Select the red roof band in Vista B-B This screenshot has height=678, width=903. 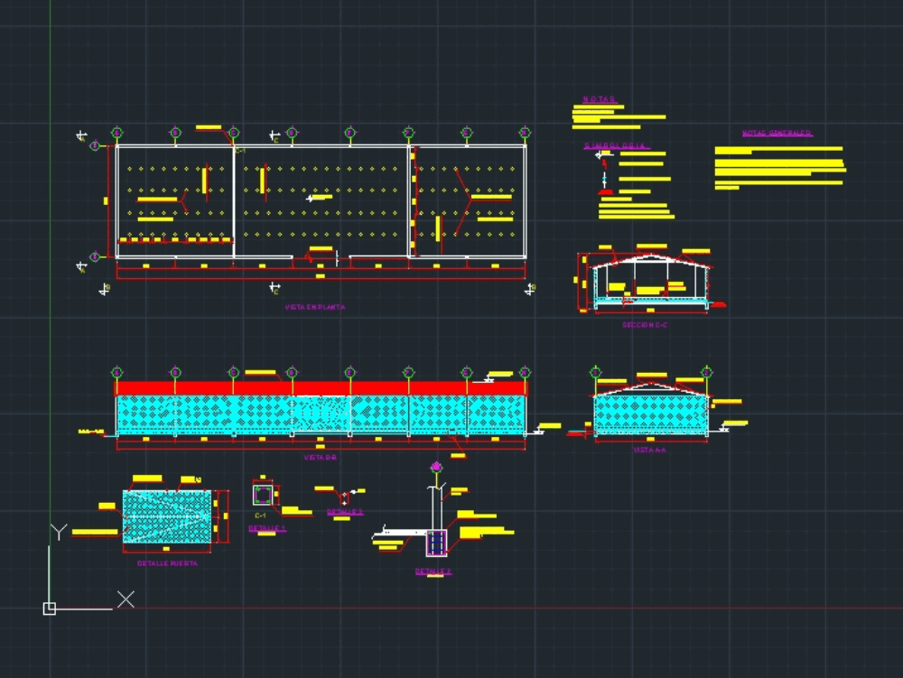[x=320, y=388]
